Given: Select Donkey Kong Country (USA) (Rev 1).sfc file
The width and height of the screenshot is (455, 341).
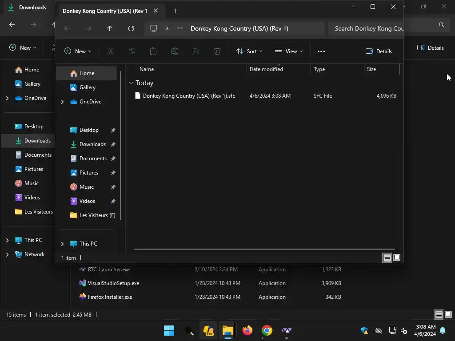Looking at the screenshot, I should coord(265,96).
